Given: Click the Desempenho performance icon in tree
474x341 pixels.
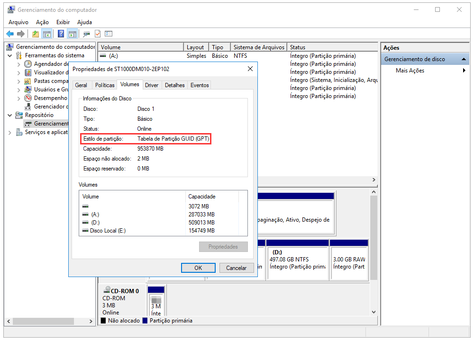Looking at the screenshot, I should (28, 98).
